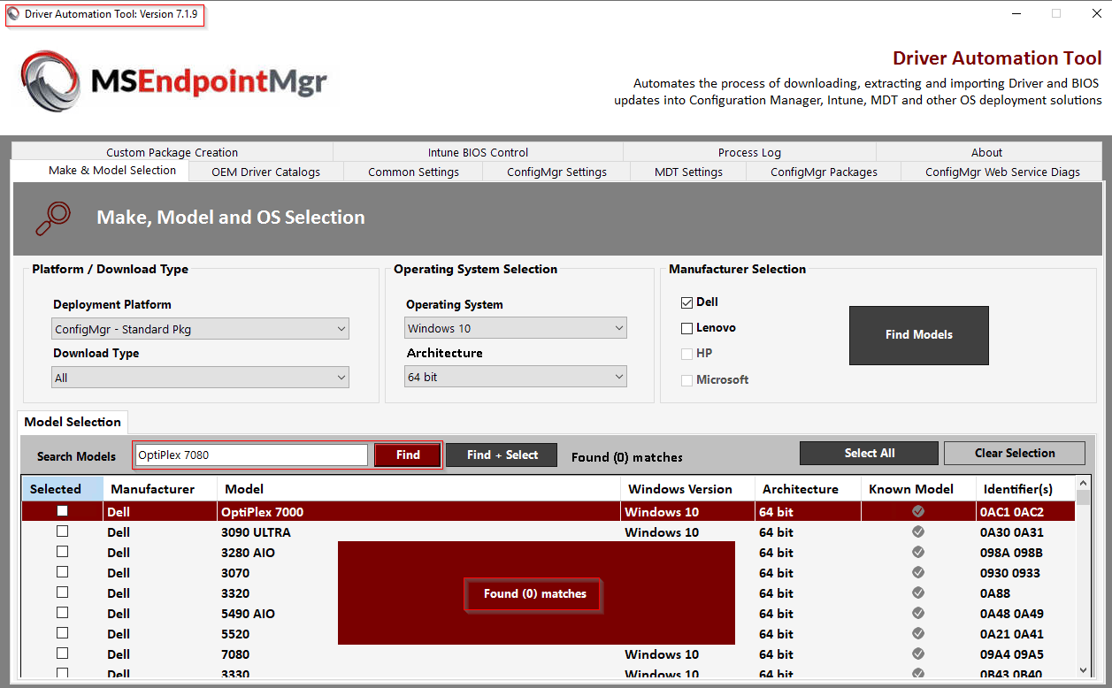The height and width of the screenshot is (688, 1112).
Task: Sort by the Manufacturer column header
Action: 160,489
